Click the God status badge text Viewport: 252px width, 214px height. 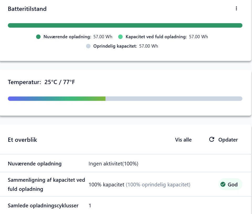[x=233, y=184]
